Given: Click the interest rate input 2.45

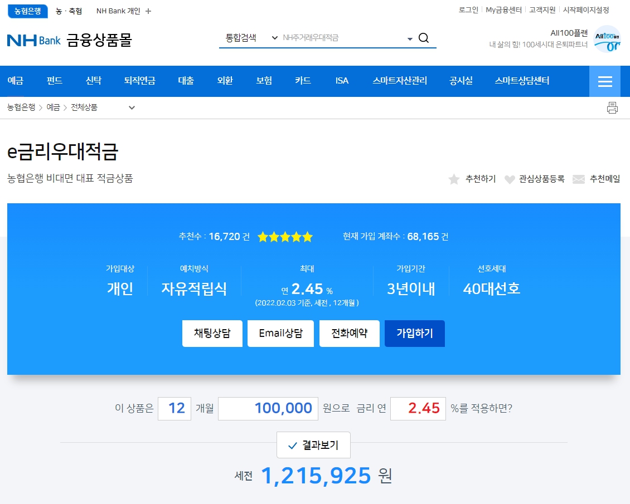Looking at the screenshot, I should click(418, 409).
